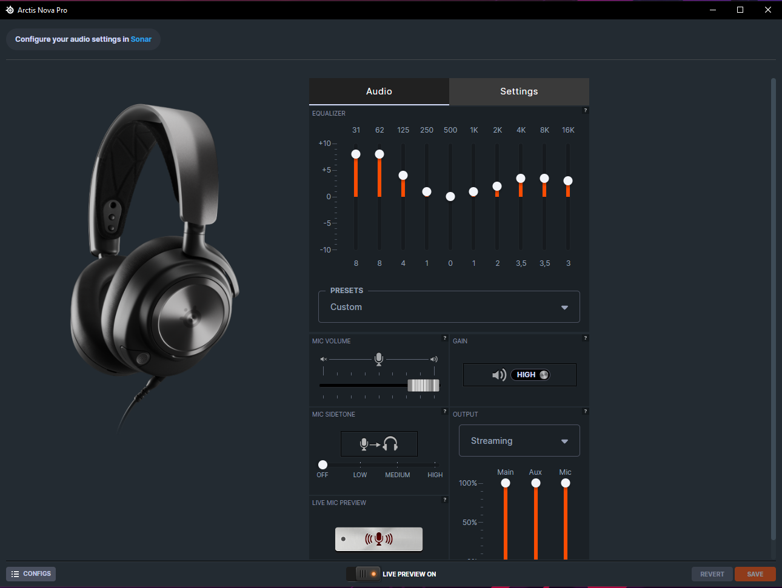Click the 250 Hz equalizer slider handle
This screenshot has height=588, width=782.
427,191
